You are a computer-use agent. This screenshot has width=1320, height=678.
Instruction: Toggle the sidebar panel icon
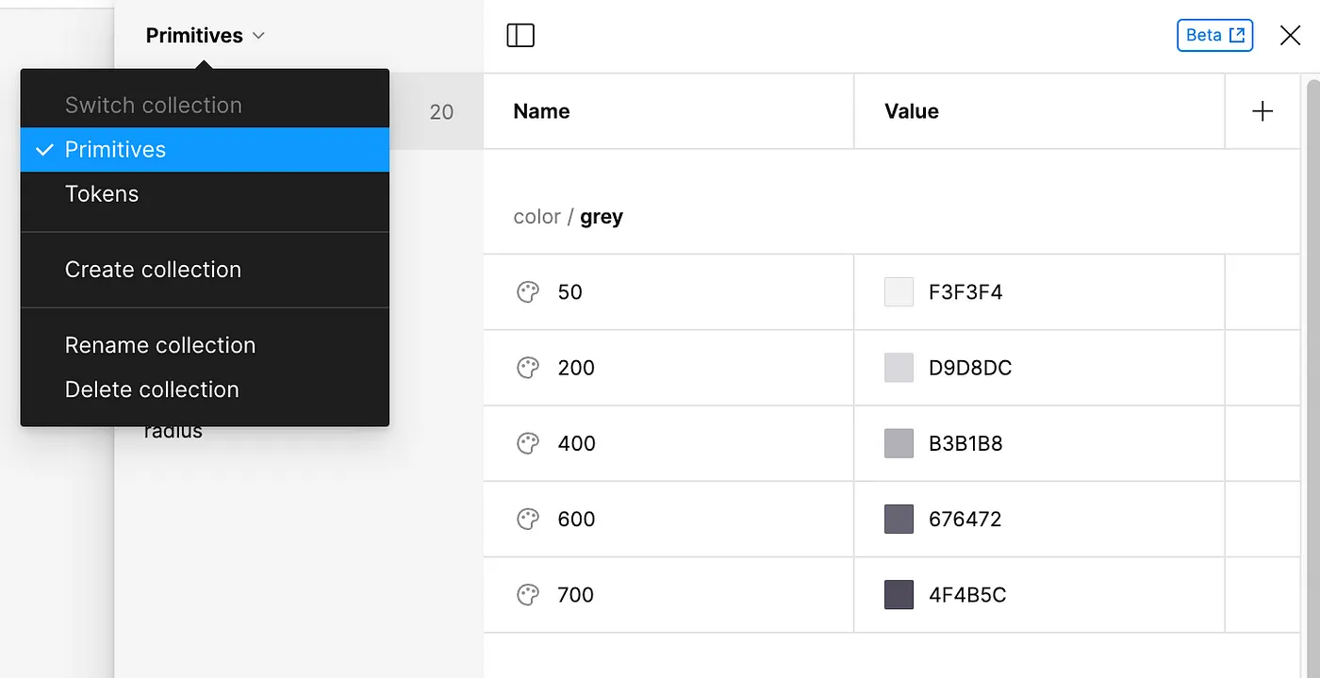[x=520, y=36]
